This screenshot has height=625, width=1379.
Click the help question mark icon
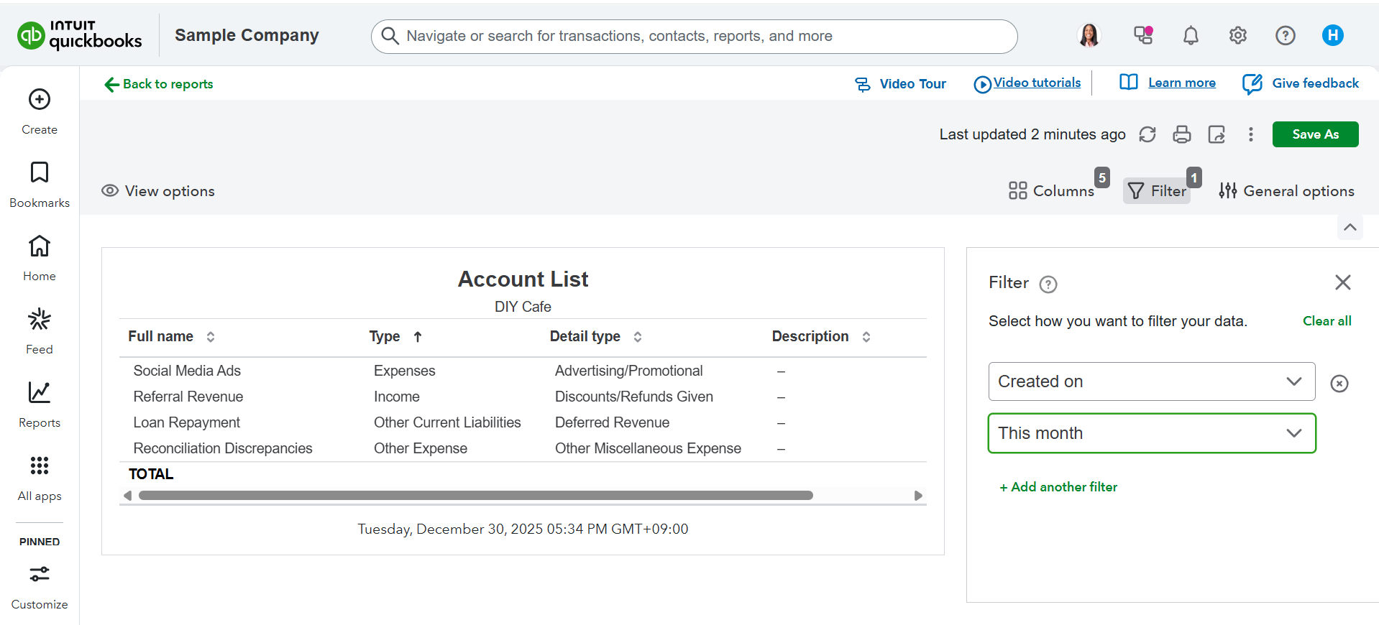(x=1285, y=35)
